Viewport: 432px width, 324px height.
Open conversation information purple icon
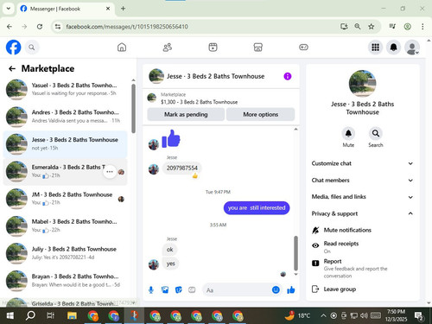tap(288, 76)
